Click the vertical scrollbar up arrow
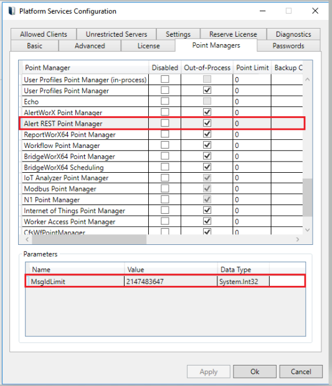332x386 pixels. coord(307,80)
